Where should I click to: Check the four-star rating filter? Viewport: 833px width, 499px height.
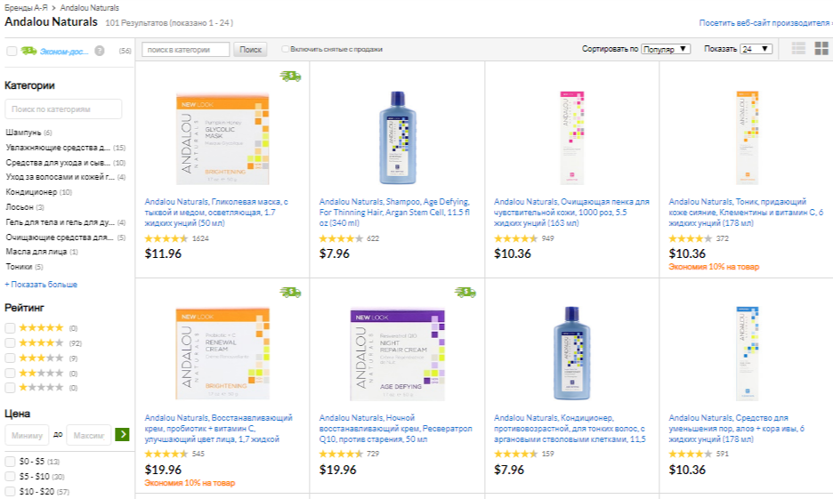pos(10,342)
